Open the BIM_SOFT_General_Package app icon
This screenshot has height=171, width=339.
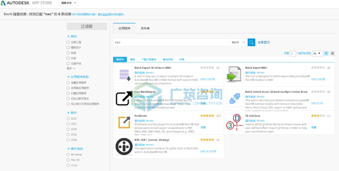click(x=124, y=147)
